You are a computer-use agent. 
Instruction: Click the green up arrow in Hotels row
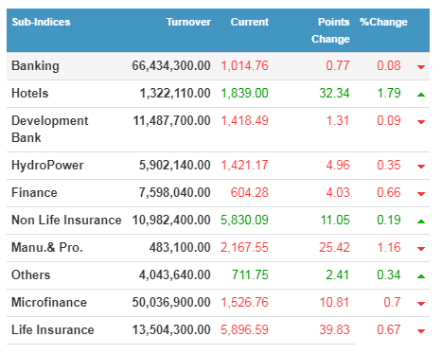coord(421,95)
